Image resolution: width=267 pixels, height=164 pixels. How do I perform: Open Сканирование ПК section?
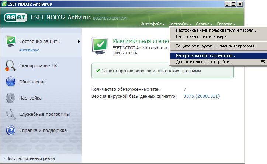coord(38,66)
